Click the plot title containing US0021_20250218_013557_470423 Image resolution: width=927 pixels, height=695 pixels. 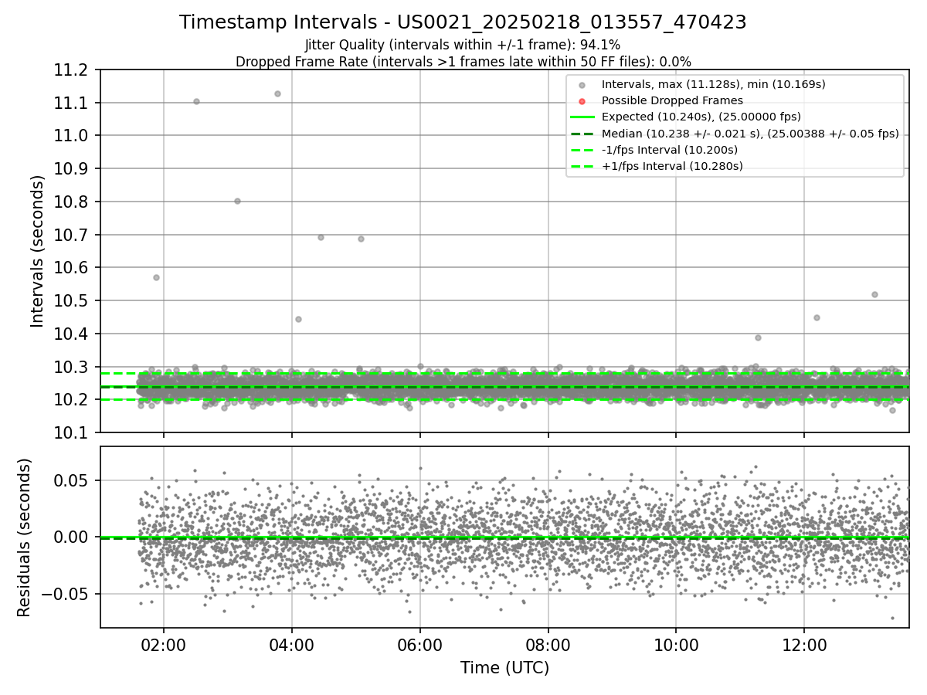click(463, 22)
